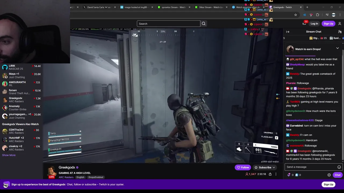Open Greekgodx channel in sidebar

tap(21, 100)
